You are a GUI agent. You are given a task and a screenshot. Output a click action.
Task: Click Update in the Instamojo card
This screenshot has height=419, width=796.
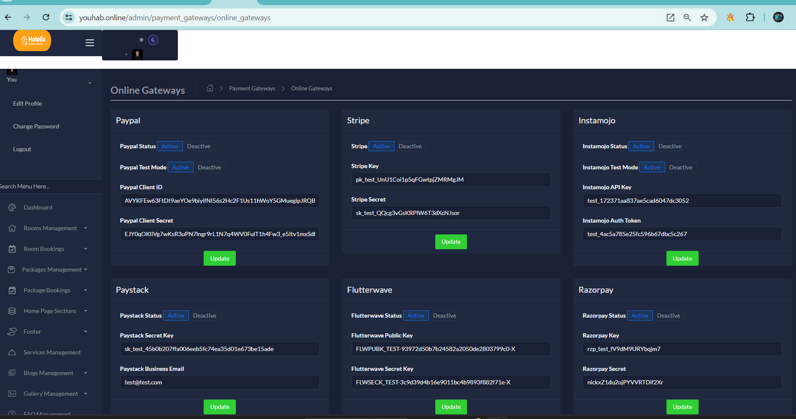pyautogui.click(x=683, y=258)
